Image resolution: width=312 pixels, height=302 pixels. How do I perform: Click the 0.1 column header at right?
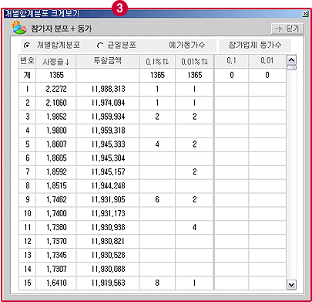[x=231, y=61]
